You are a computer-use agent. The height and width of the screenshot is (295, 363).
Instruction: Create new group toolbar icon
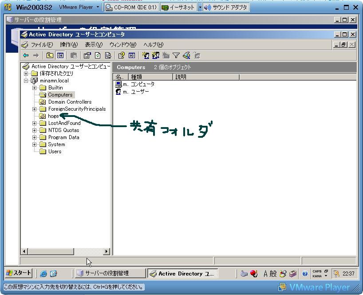(x=156, y=55)
